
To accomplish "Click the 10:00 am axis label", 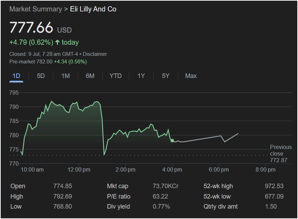I will (x=32, y=170).
